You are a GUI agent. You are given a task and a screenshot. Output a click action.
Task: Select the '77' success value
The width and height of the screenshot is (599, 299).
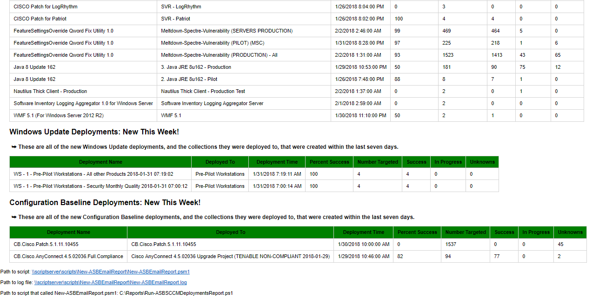coord(497,257)
